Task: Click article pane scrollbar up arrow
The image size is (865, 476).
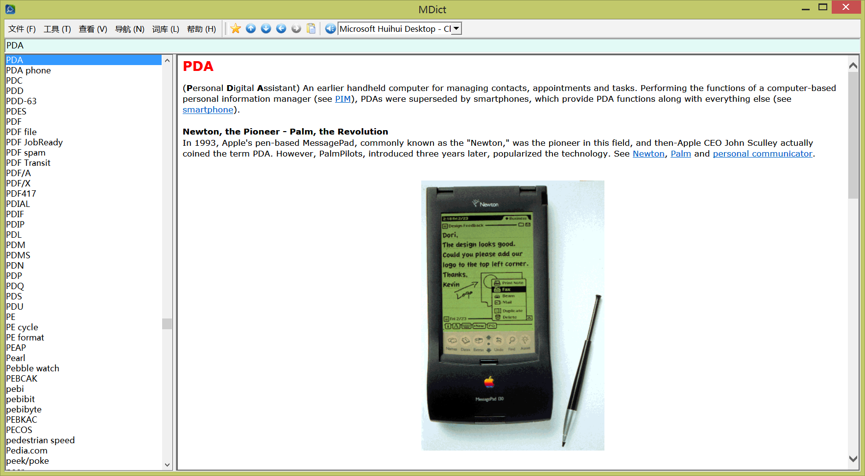Action: tap(853, 66)
